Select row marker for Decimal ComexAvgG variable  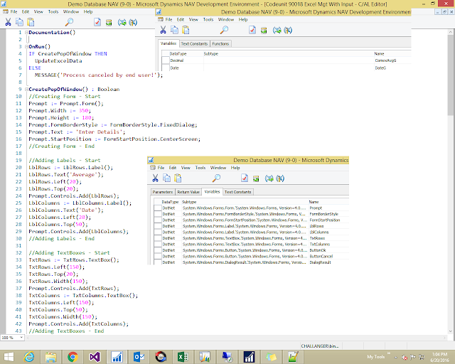[166, 60]
